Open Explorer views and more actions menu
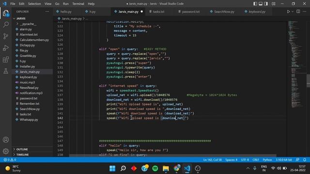Image resolution: width=310 pixels, height=174 pixels. click(x=47, y=12)
